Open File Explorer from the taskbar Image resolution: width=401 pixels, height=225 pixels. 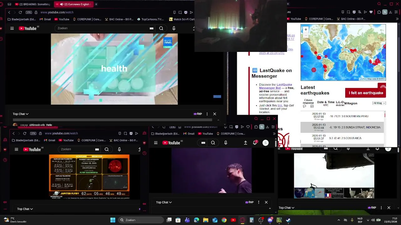point(206,220)
